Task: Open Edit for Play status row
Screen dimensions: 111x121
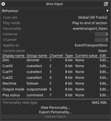Action: [x=104, y=95]
